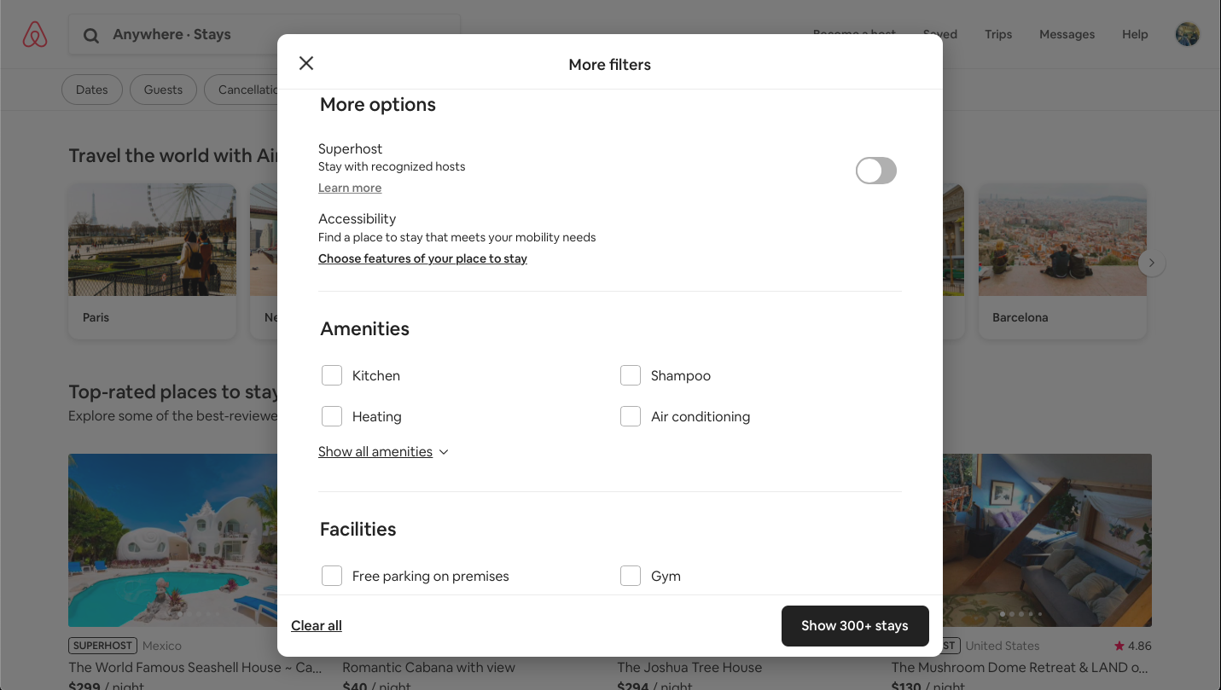The image size is (1221, 690).
Task: Close the More filters dialog with the X
Action: pos(306,63)
